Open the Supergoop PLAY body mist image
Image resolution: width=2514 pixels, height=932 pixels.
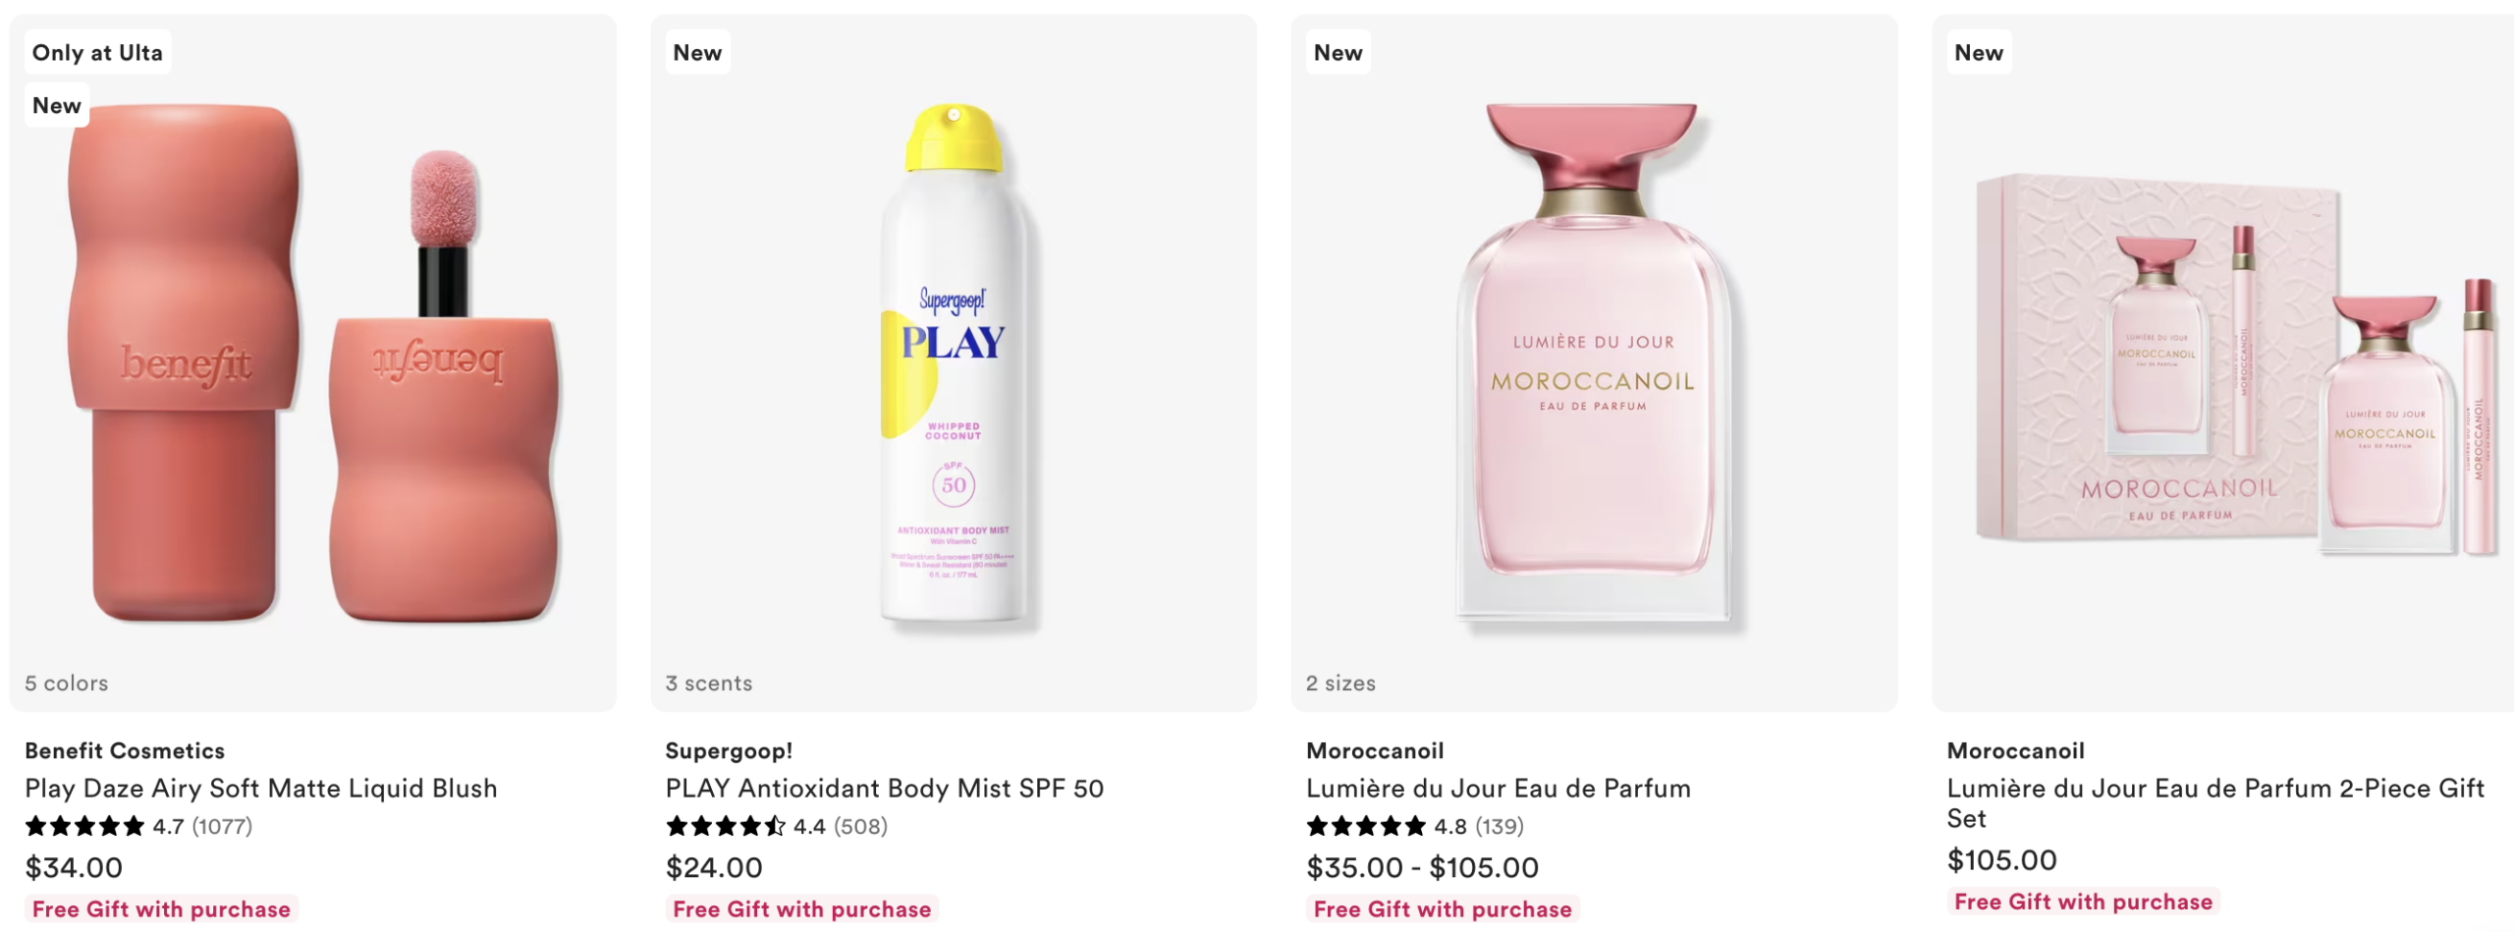pos(953,363)
